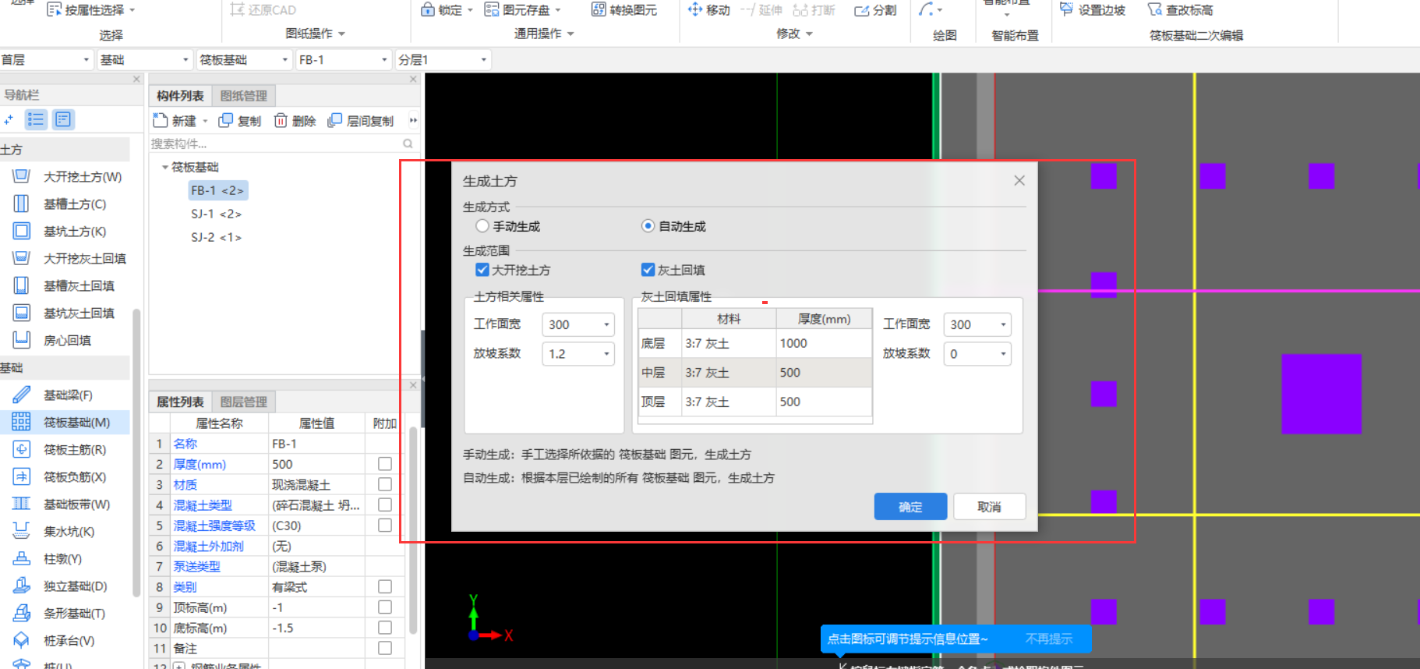Viewport: 1420px width, 669px height.
Task: Click 混凝土强度等级 property link
Action: point(214,526)
